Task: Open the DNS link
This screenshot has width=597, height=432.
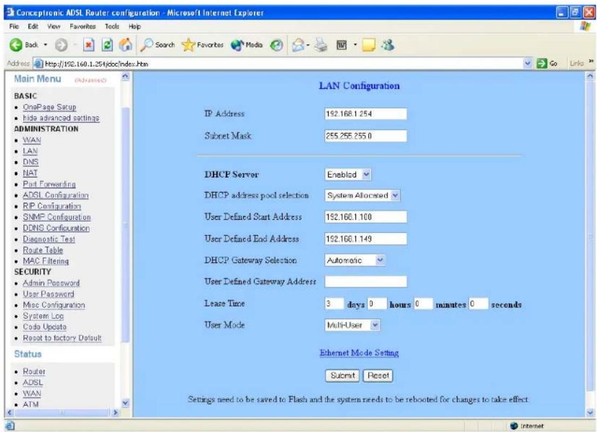Action: click(30, 162)
